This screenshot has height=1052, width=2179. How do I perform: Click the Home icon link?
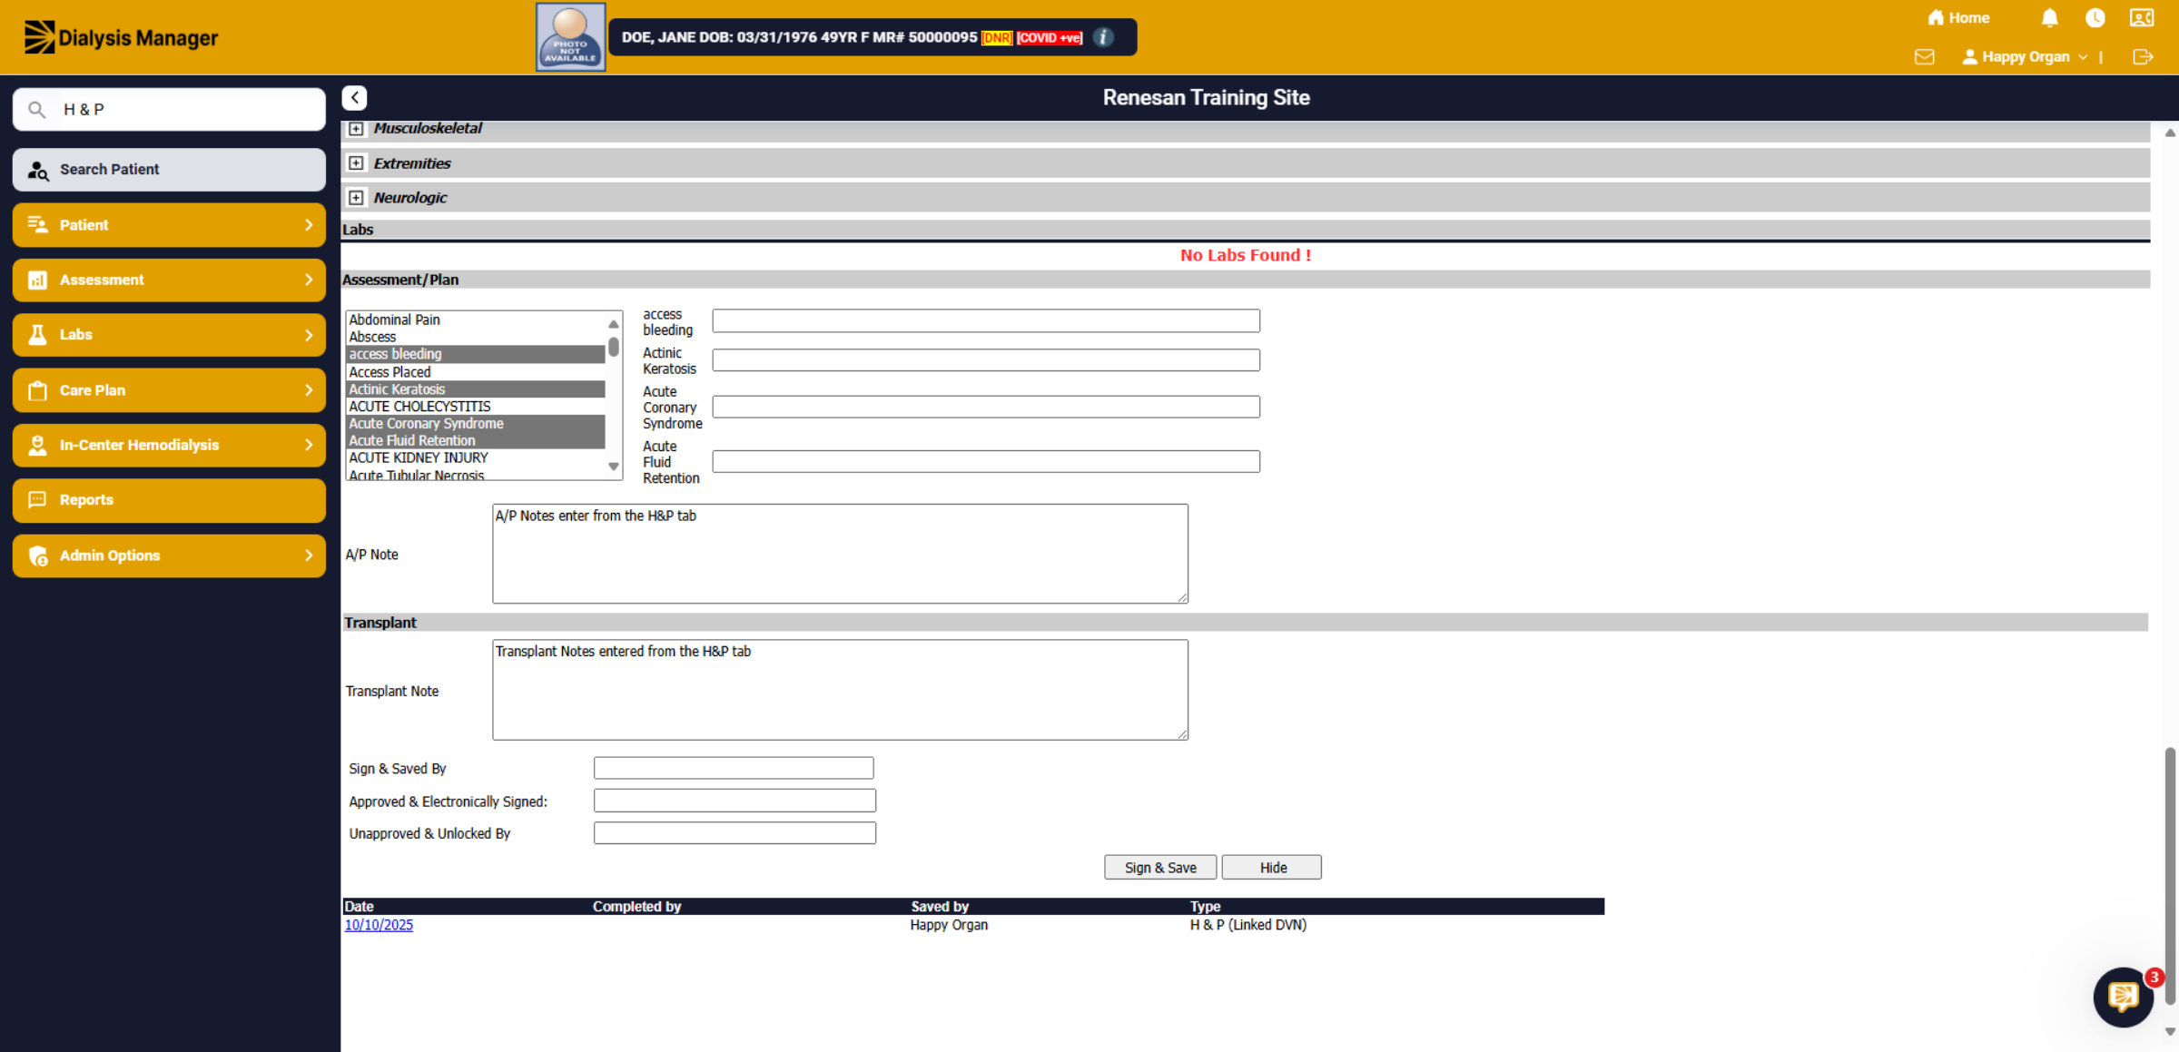tap(1958, 18)
